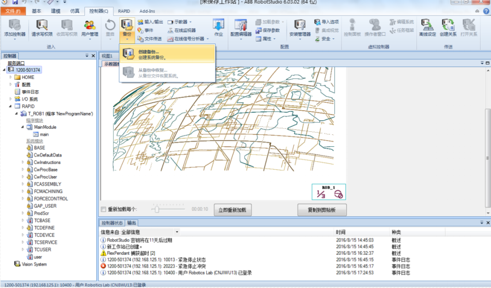Switch to 建模 Modeling ribbon tab

[56, 11]
